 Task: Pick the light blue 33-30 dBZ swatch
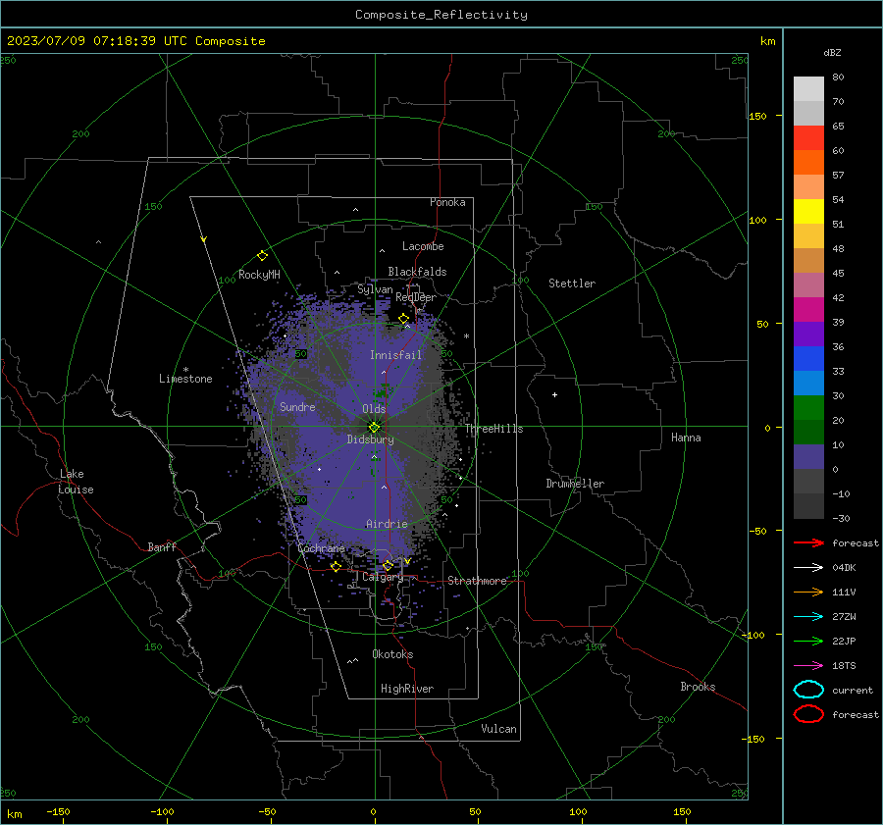(808, 384)
